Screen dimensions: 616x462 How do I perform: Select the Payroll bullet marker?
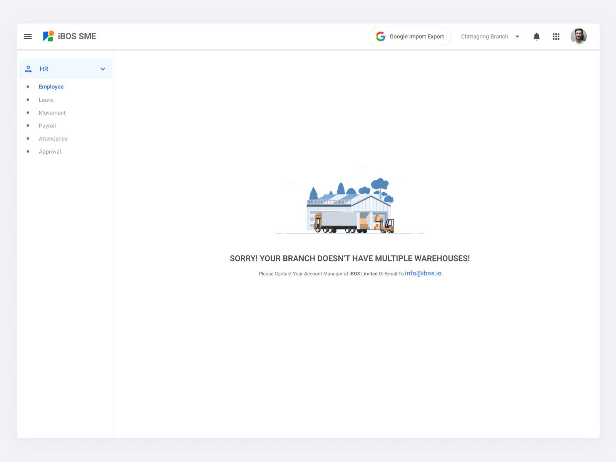click(28, 126)
